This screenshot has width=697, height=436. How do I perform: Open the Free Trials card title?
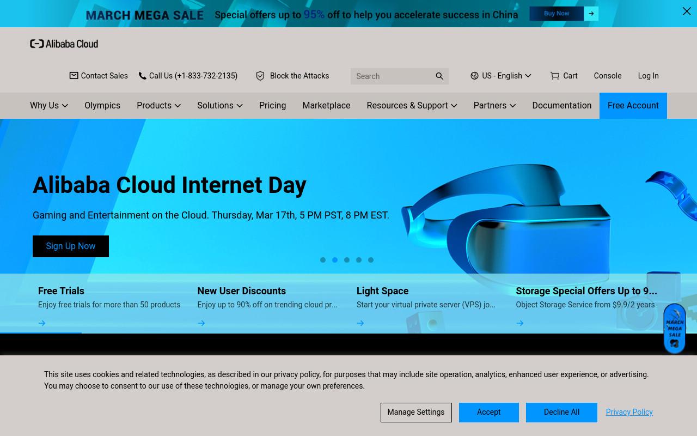[61, 291]
